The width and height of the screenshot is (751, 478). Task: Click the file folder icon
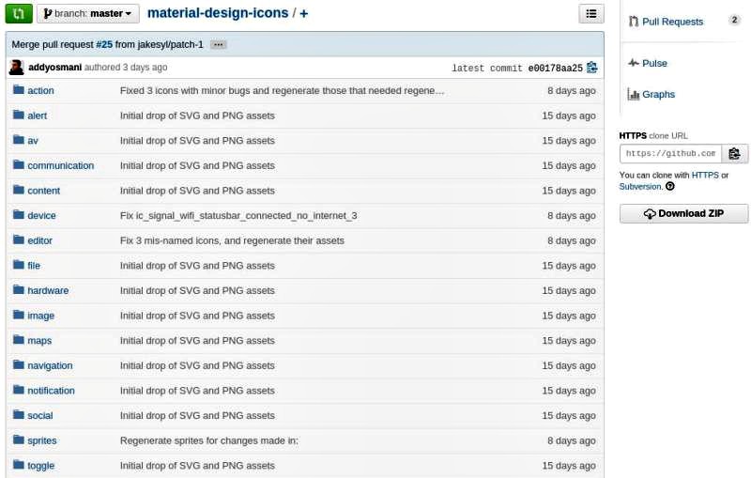point(19,265)
